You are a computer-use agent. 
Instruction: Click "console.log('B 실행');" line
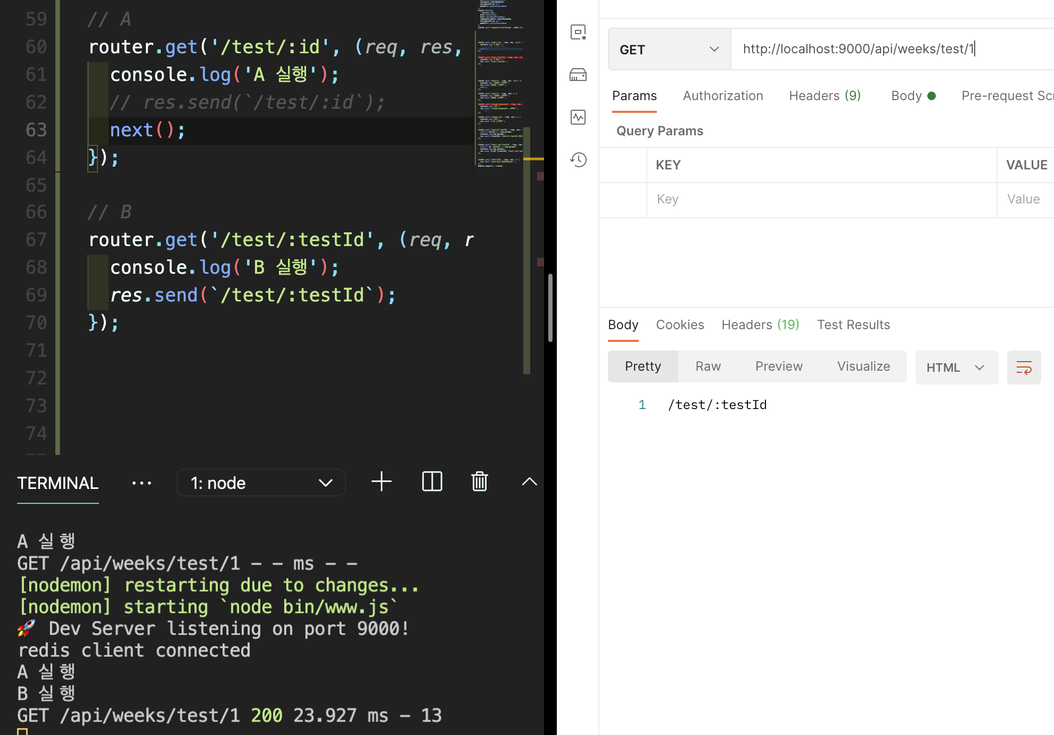[224, 267]
